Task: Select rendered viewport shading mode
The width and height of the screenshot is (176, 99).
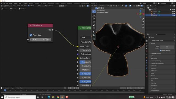Action: [142, 5]
